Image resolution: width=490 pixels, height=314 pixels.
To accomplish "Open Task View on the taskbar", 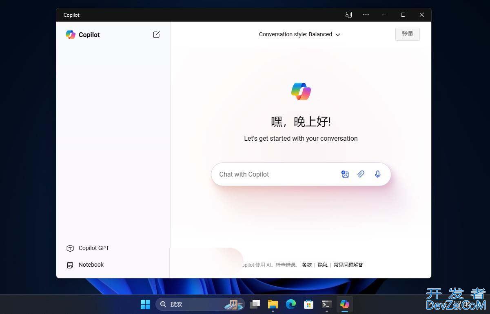I will coord(255,304).
